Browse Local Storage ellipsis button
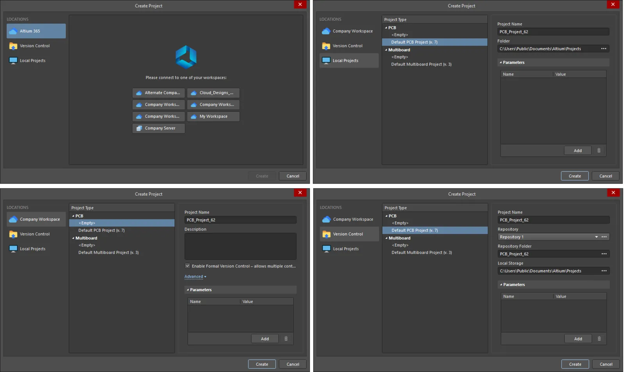The height and width of the screenshot is (372, 625). (604, 271)
